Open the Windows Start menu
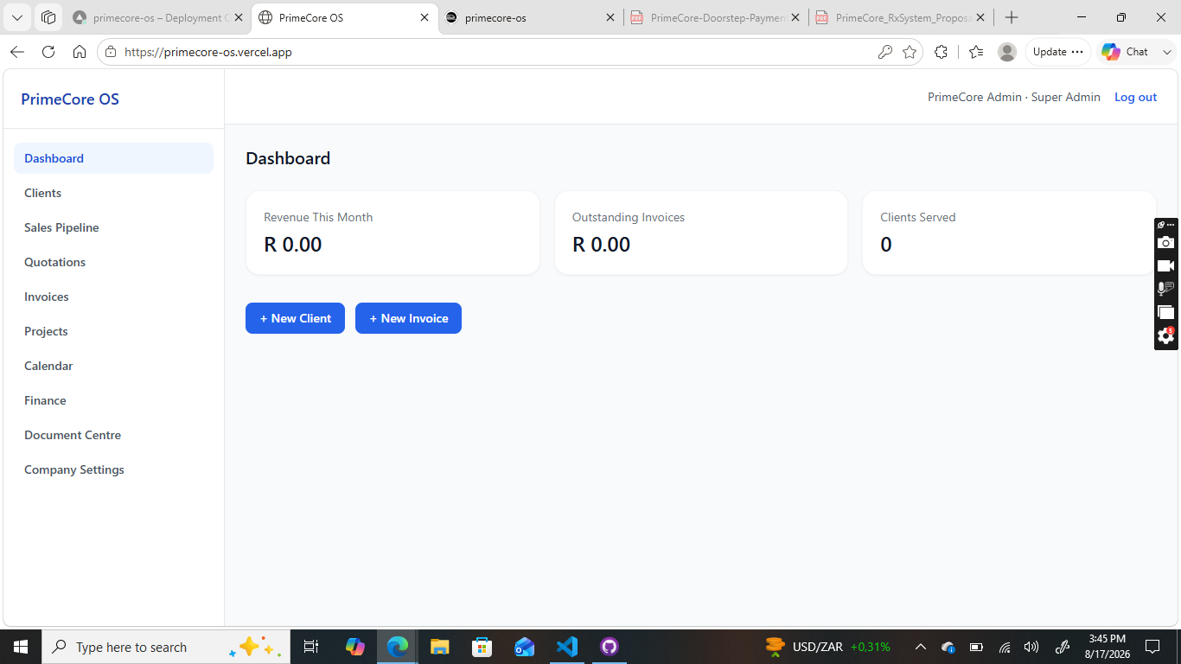The width and height of the screenshot is (1181, 664). point(20,647)
